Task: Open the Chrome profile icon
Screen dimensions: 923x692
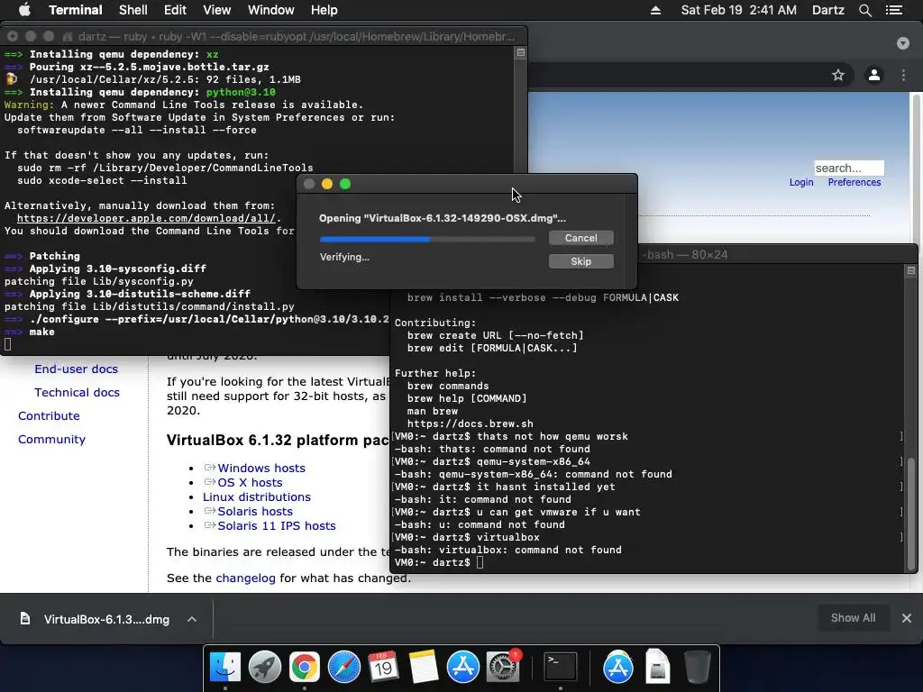Action: click(x=874, y=75)
